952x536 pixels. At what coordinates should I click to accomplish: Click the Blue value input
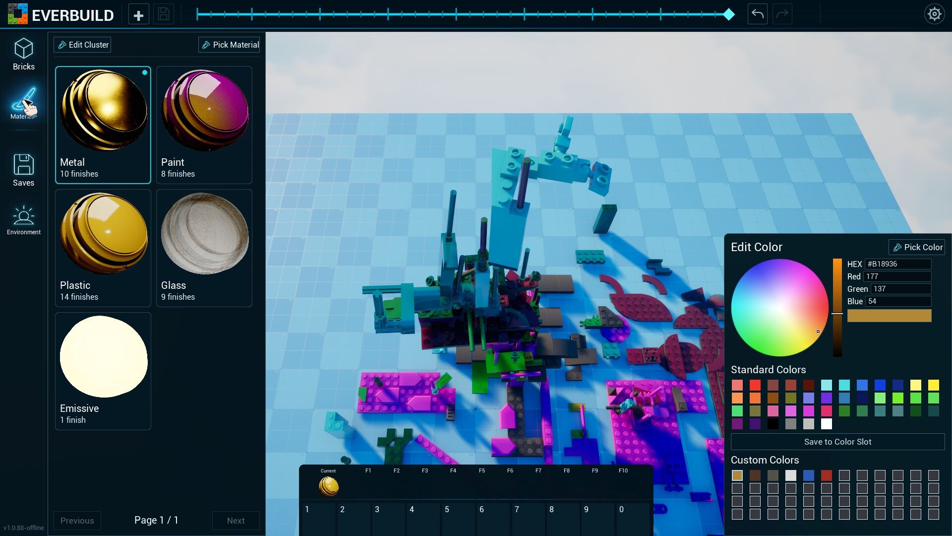pyautogui.click(x=899, y=301)
